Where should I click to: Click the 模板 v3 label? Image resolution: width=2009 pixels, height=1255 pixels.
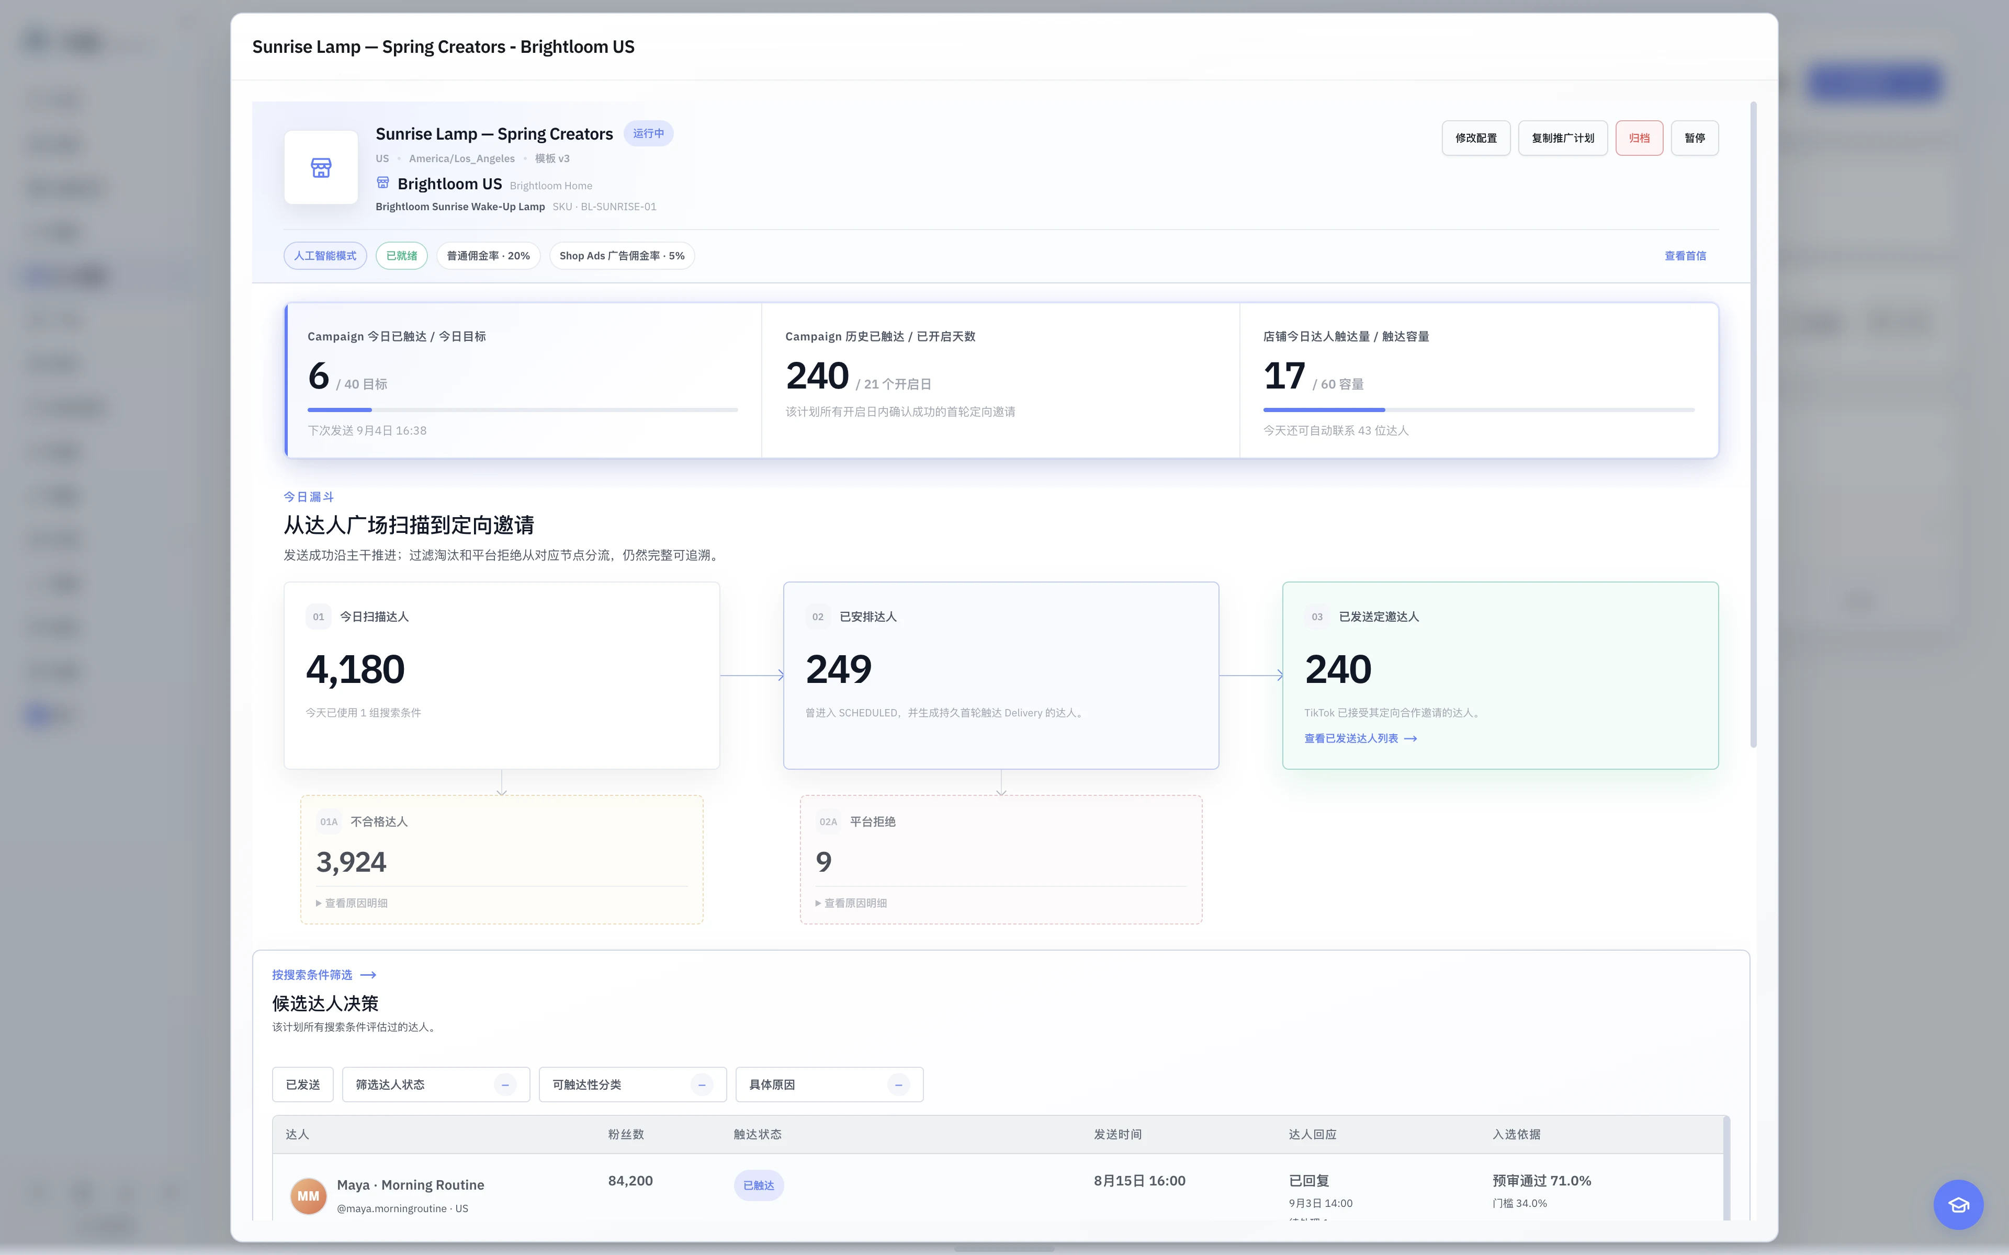click(x=552, y=158)
